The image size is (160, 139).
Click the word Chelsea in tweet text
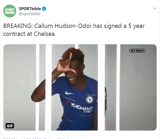(45, 34)
